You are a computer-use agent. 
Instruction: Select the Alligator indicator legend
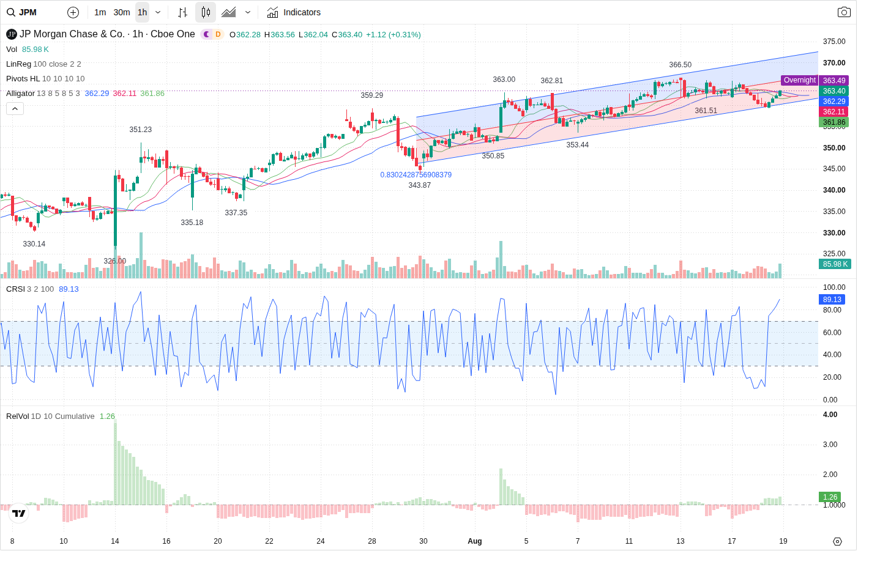pos(20,94)
